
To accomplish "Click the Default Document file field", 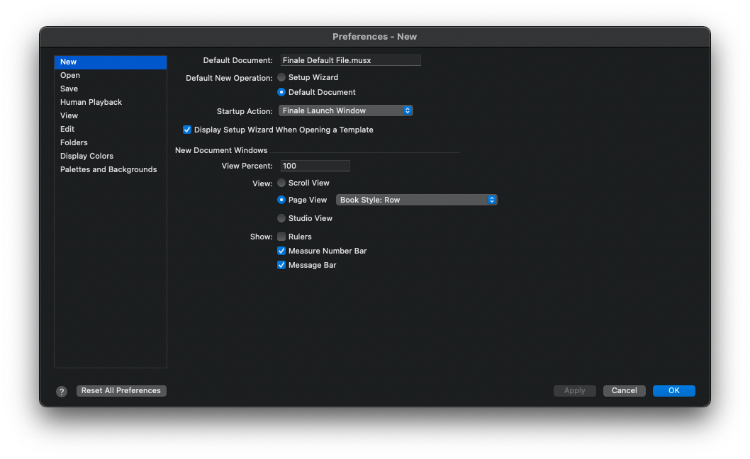I will (350, 60).
